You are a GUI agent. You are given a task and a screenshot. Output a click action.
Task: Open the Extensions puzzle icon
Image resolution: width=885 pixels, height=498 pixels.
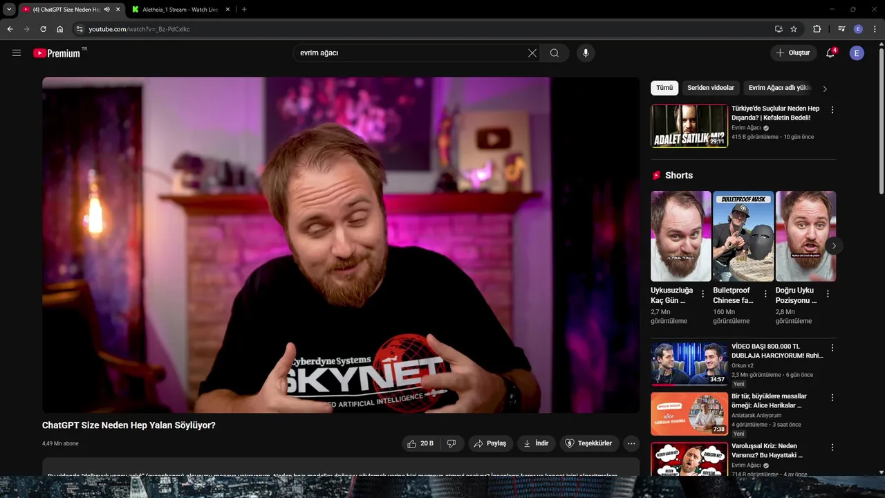(817, 29)
